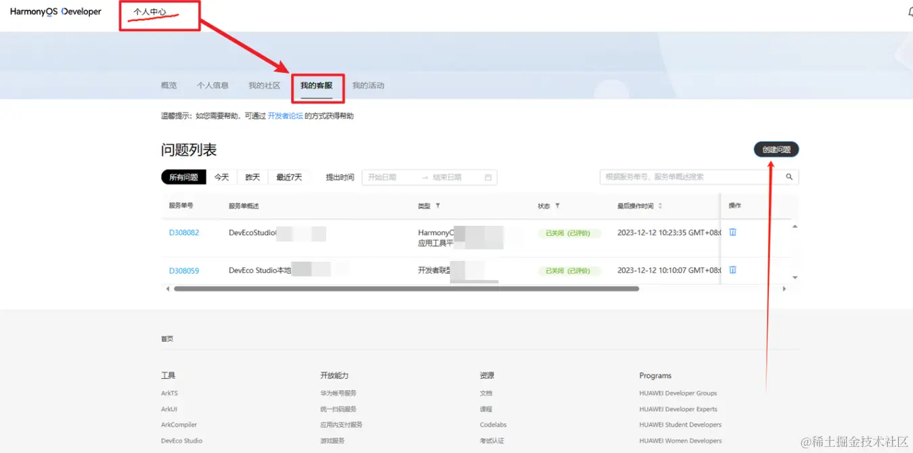This screenshot has width=913, height=453.
Task: Open ArkTS footer link
Action: coord(169,393)
